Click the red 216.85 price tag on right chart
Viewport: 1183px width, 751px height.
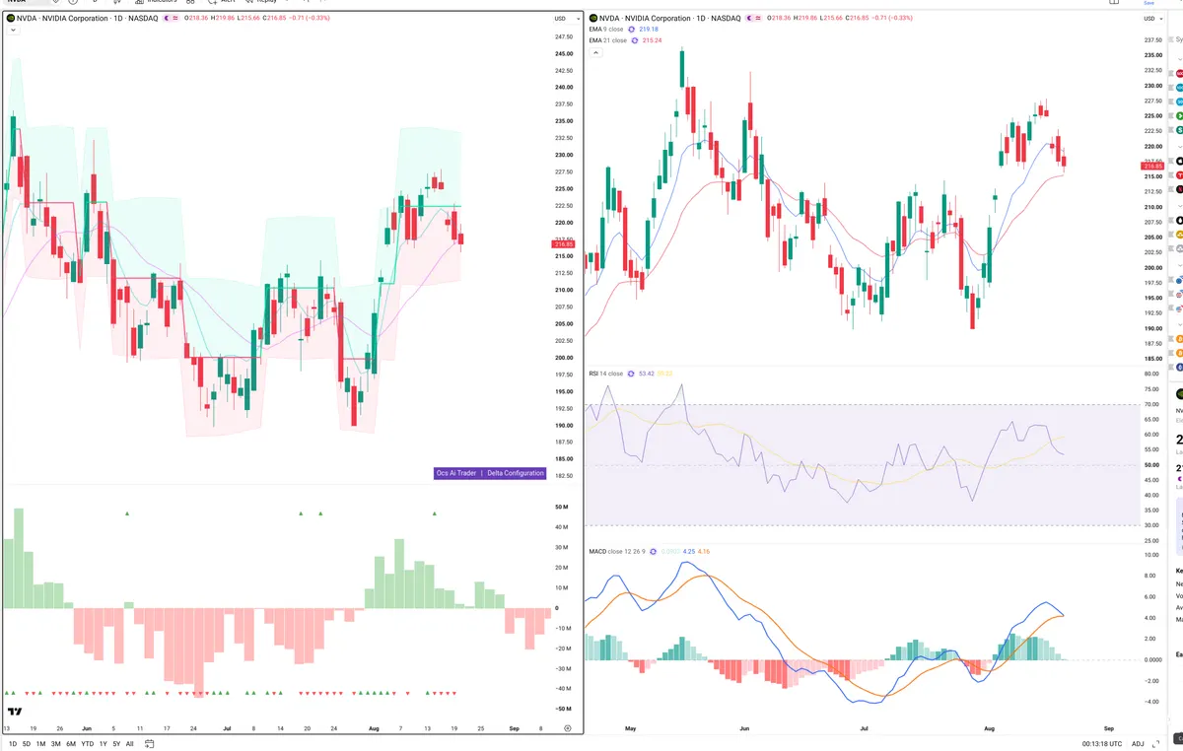point(1150,167)
